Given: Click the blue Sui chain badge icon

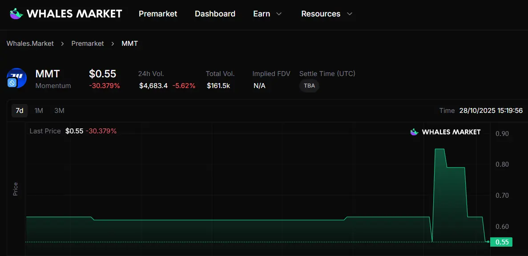Looking at the screenshot, I should [12, 83].
